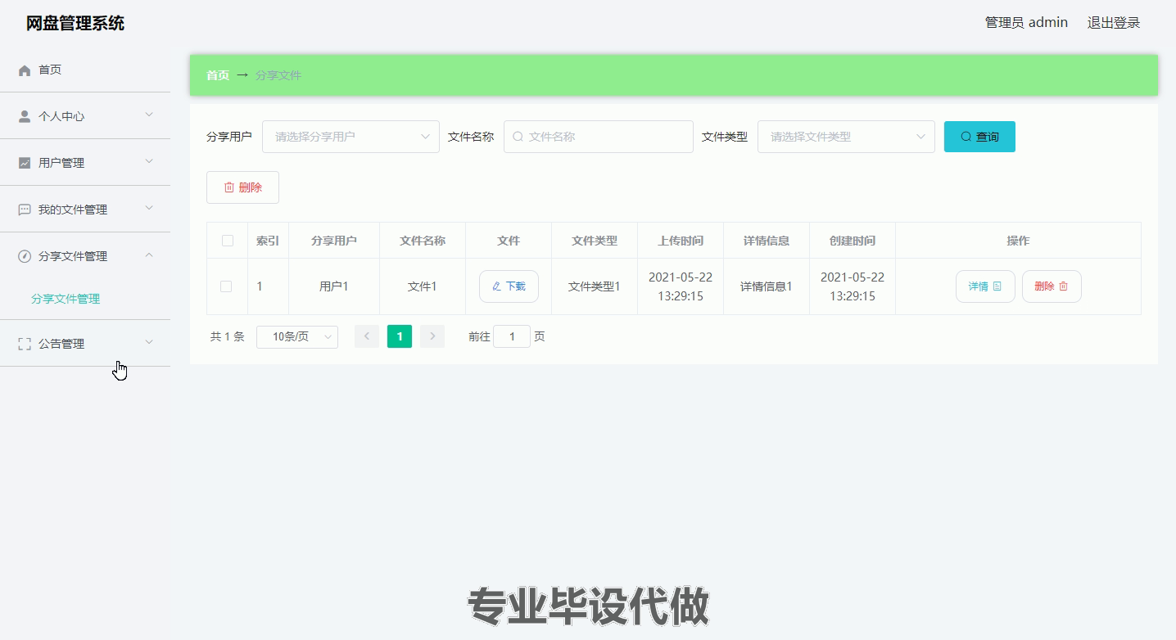This screenshot has height=640, width=1176.
Task: Click the 创建时间 column header
Action: pyautogui.click(x=853, y=241)
